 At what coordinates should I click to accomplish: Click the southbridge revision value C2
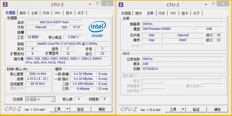click(219, 40)
